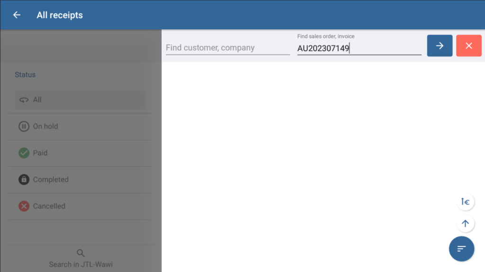Click the pause icon for On hold

click(x=24, y=127)
